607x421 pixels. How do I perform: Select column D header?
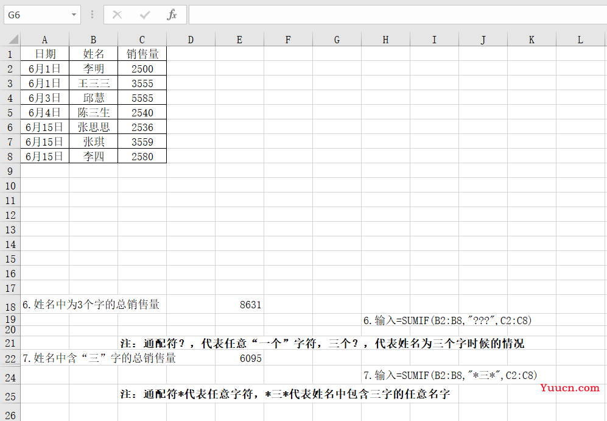191,40
